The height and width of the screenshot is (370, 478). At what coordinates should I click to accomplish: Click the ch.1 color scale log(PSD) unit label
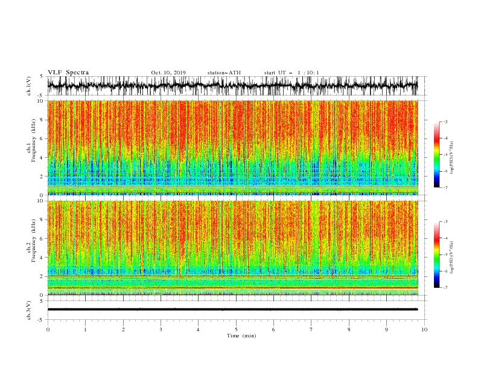coord(452,158)
